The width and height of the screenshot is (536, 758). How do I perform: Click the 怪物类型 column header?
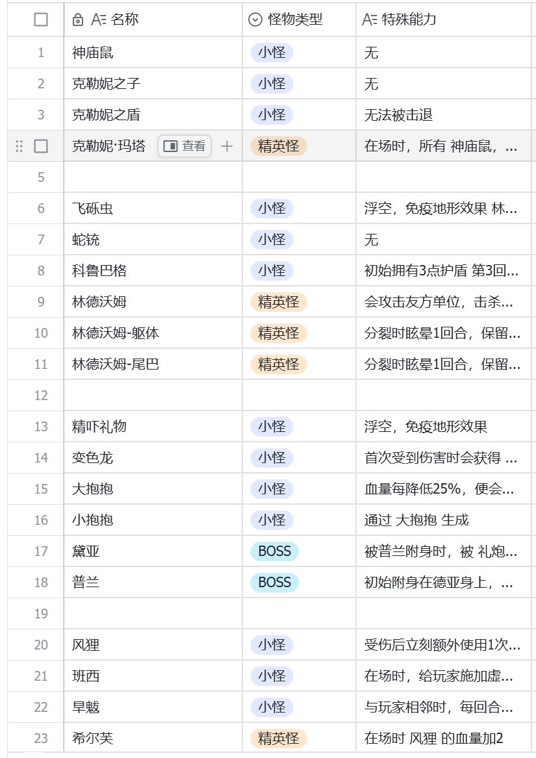(299, 20)
